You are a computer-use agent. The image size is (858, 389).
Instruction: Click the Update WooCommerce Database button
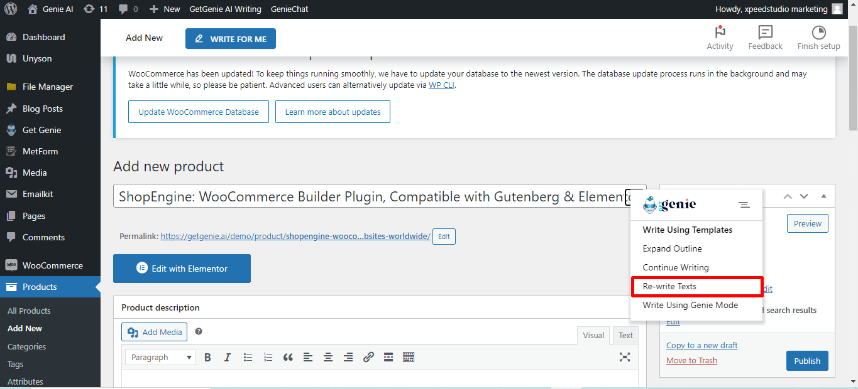click(x=199, y=112)
